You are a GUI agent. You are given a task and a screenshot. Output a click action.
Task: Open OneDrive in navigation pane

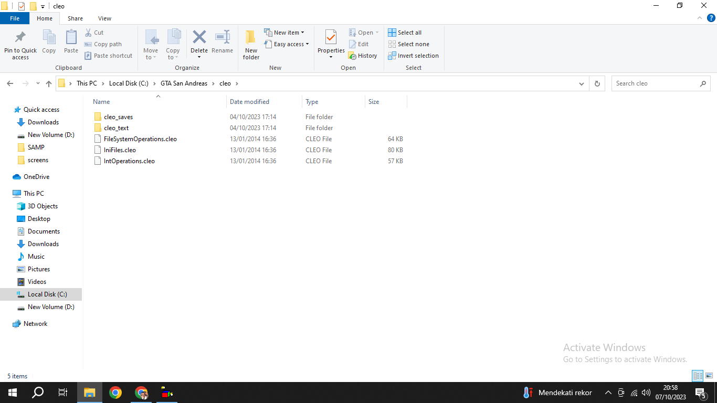36,177
